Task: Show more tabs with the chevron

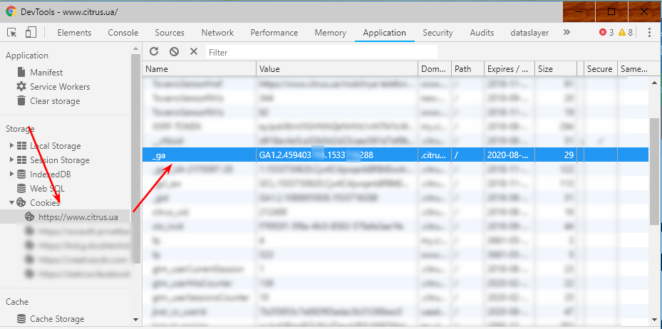Action: coord(567,33)
